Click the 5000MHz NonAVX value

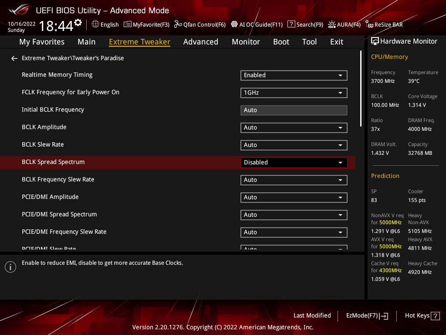(390, 222)
